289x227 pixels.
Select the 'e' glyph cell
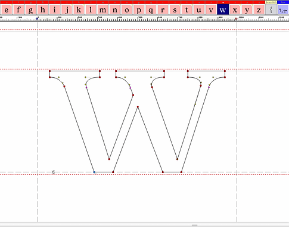pos(7,10)
